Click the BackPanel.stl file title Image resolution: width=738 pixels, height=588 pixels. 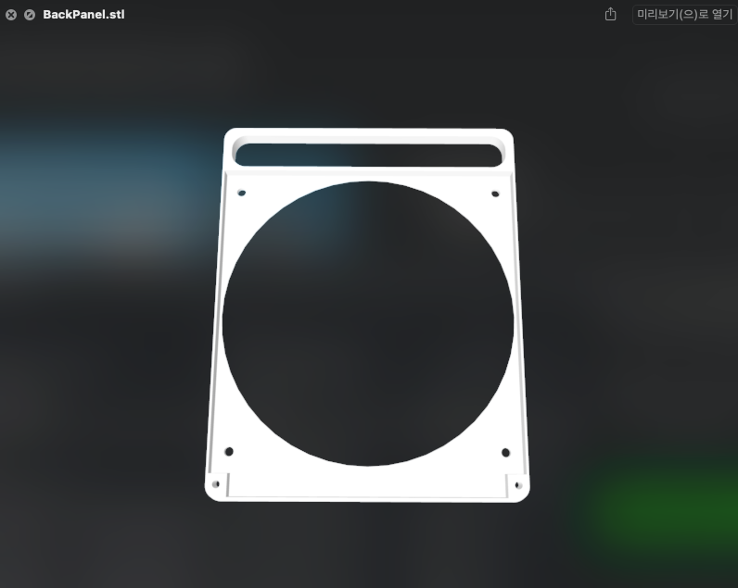83,15
